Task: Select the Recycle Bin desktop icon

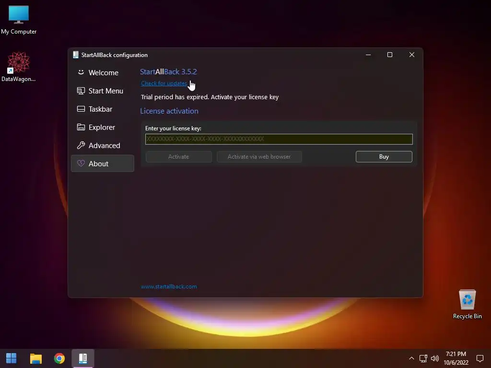Action: [467, 304]
